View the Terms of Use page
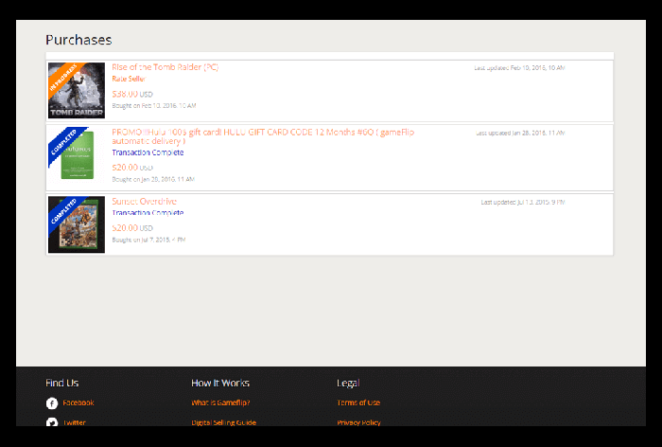Viewport: 662px width, 447px height. (x=358, y=402)
